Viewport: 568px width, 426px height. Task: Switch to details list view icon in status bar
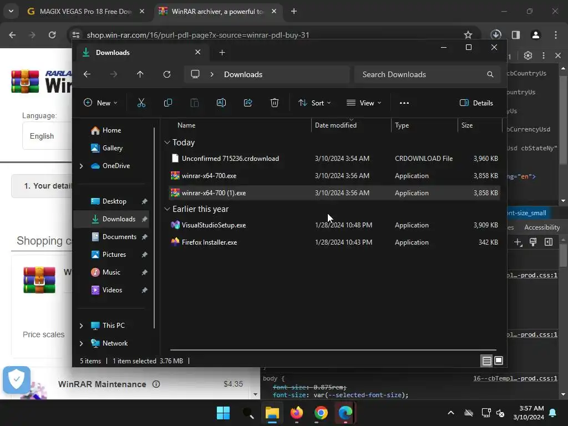[486, 361]
